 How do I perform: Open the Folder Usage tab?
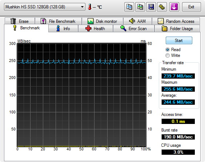point(177,29)
